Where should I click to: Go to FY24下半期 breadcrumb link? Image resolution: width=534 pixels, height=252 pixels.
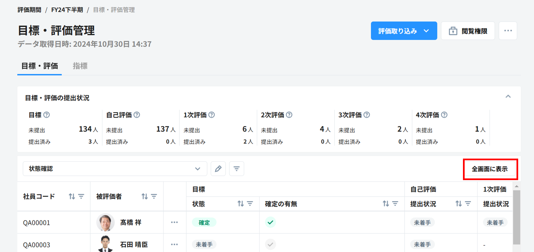click(67, 10)
